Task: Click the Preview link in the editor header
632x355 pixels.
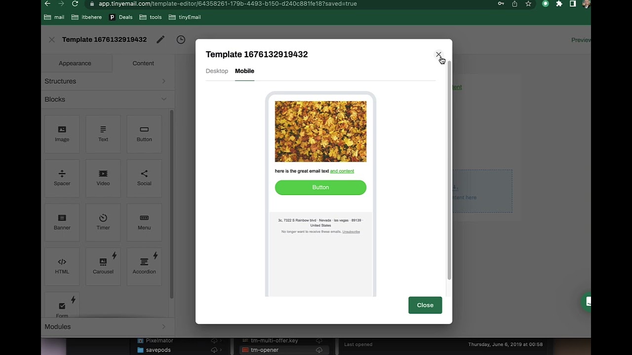Action: (581, 40)
